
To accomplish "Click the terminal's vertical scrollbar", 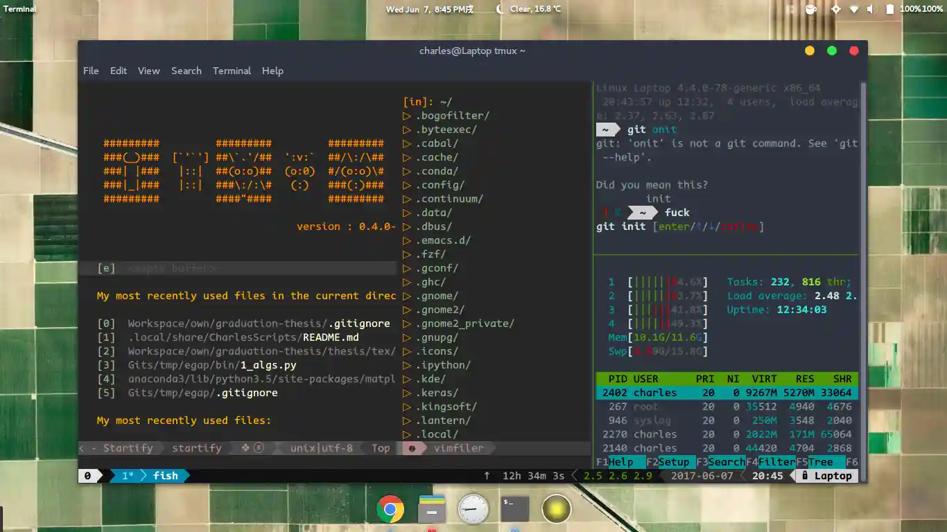I will pos(863,277).
